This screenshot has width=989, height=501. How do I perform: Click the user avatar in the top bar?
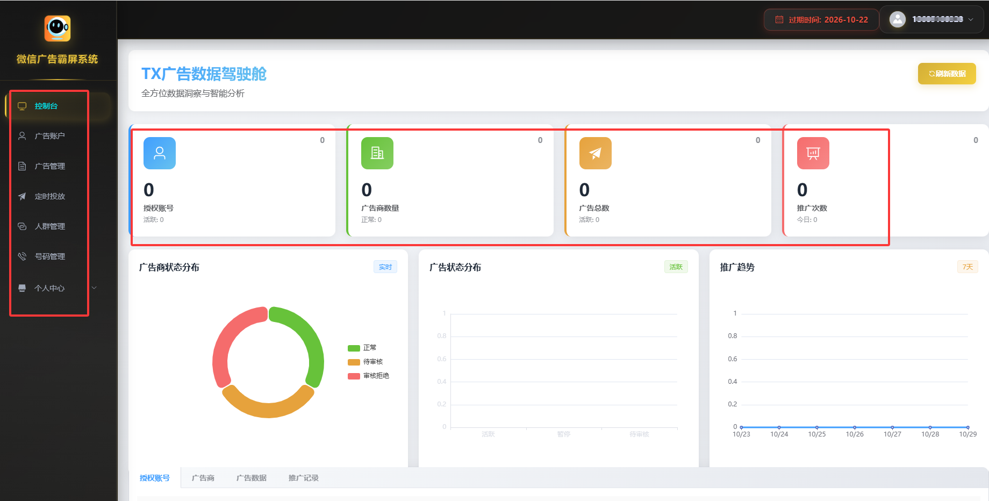897,19
